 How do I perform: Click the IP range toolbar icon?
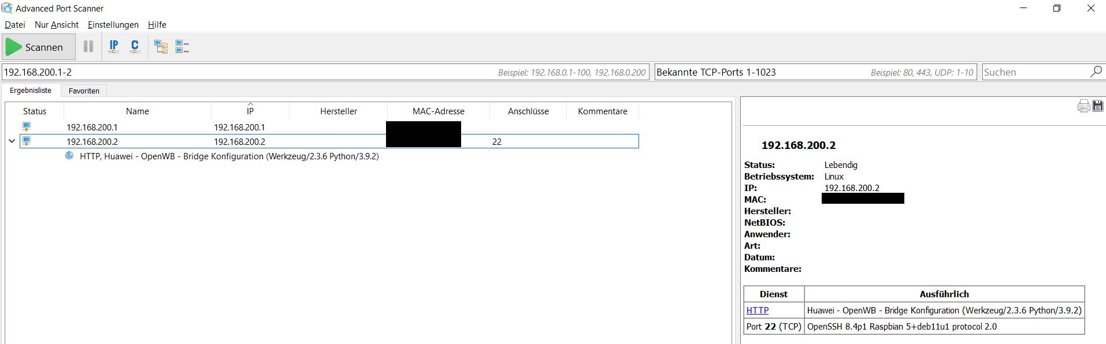114,47
